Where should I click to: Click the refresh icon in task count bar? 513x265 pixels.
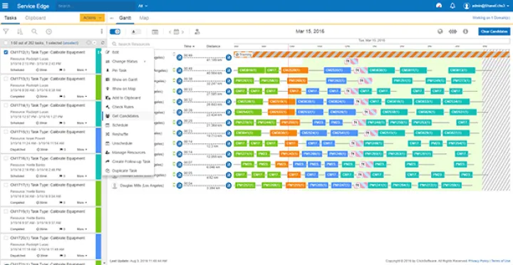tap(103, 43)
